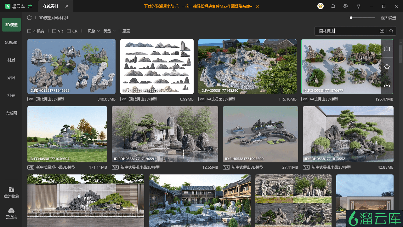This screenshot has width=403, height=227.
Task: Open the notifications bell
Action: click(x=333, y=6)
